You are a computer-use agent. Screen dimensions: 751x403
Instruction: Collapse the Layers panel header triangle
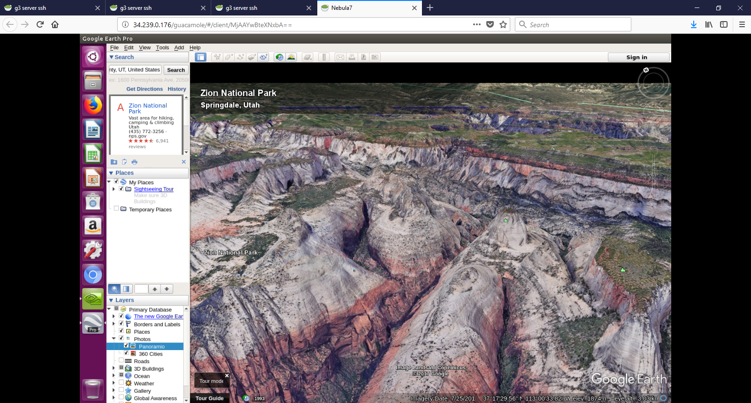[111, 300]
